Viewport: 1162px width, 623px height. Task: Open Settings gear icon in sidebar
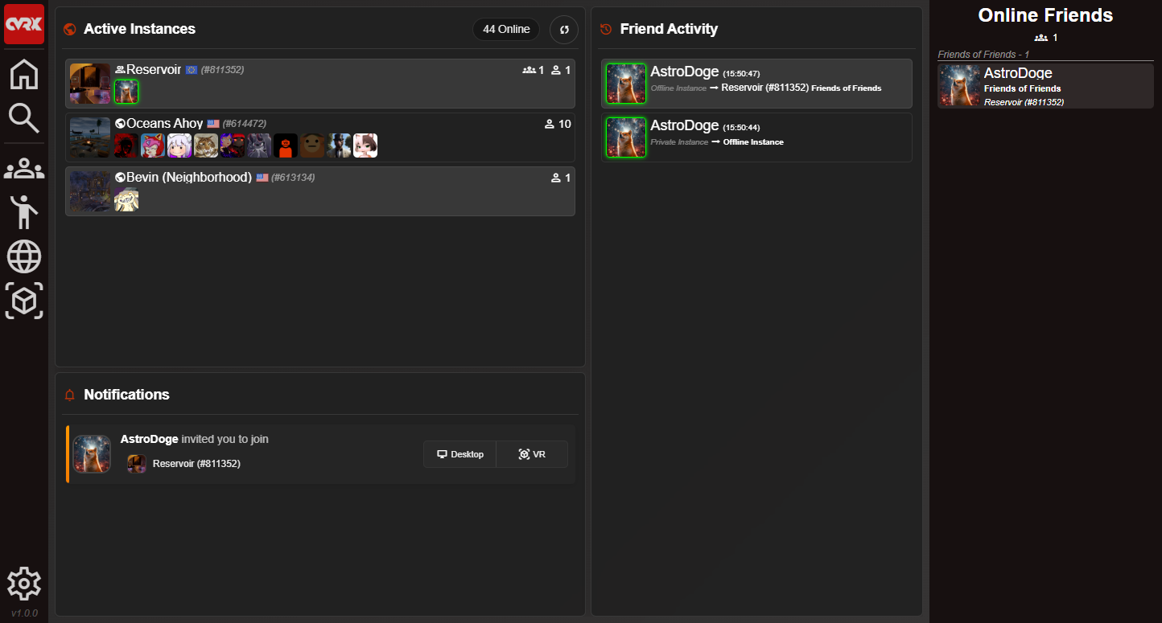(24, 584)
